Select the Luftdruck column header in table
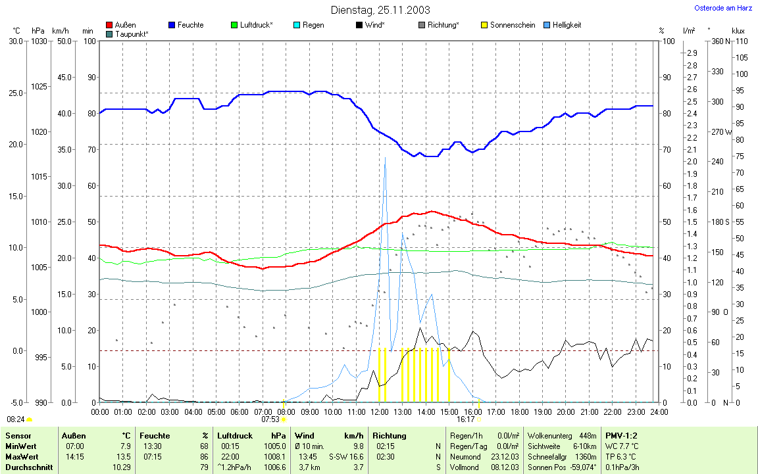Image resolution: width=758 pixels, height=474 pixels. pyautogui.click(x=235, y=435)
